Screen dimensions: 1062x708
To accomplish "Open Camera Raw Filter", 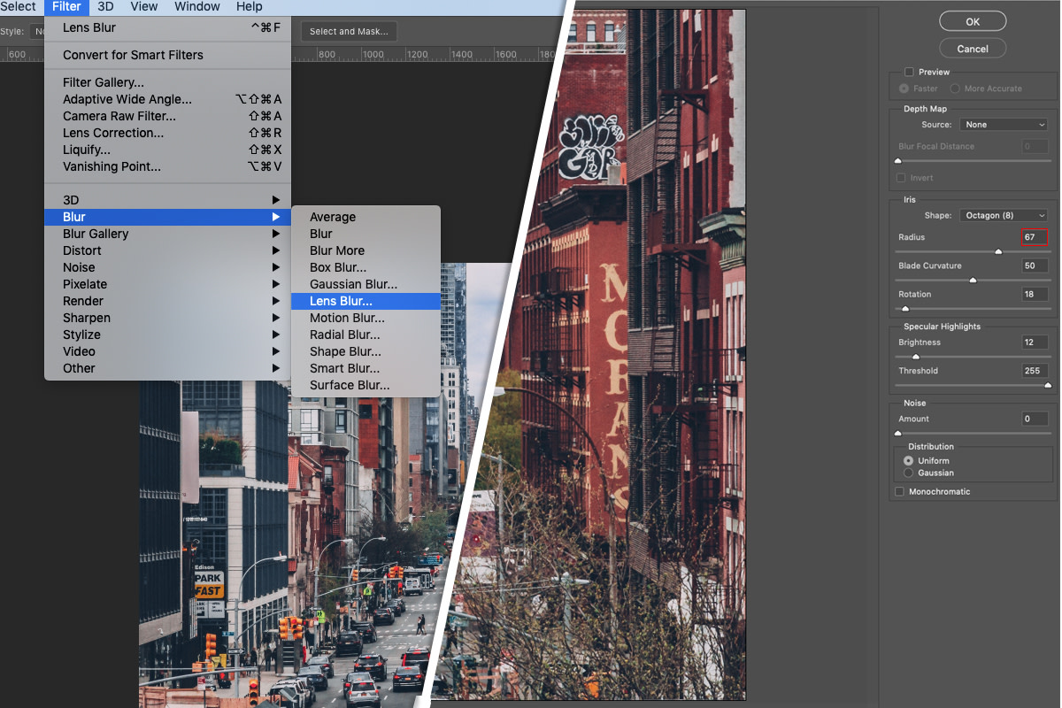I will [x=167, y=116].
